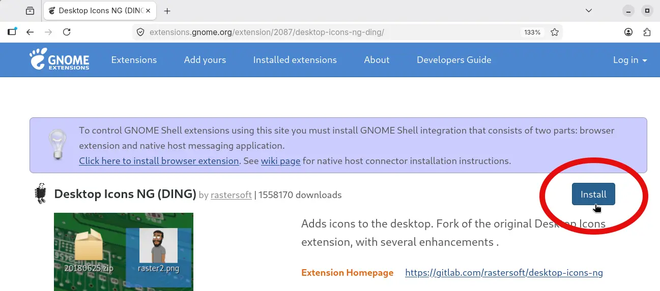Select the Desktop Icons NG extension icon

41,193
